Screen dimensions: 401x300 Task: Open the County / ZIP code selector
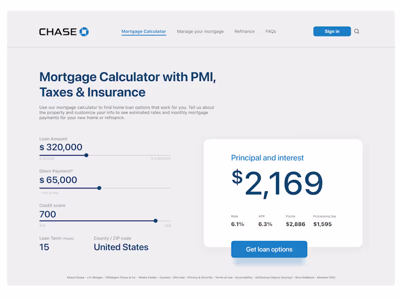(121, 247)
